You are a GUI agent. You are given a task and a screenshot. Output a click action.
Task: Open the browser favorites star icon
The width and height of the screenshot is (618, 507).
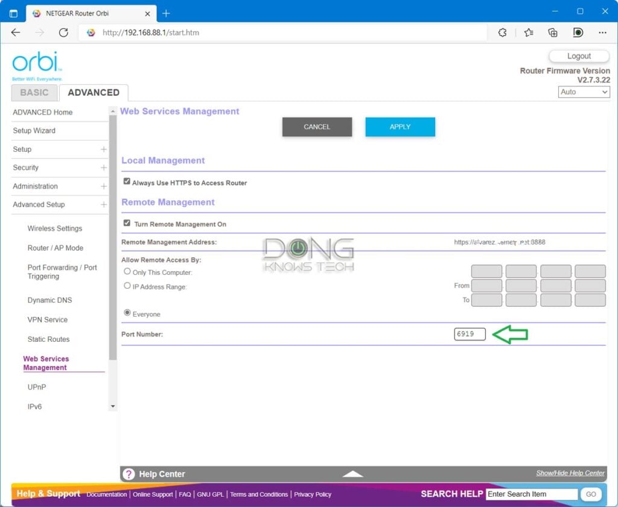click(x=529, y=33)
